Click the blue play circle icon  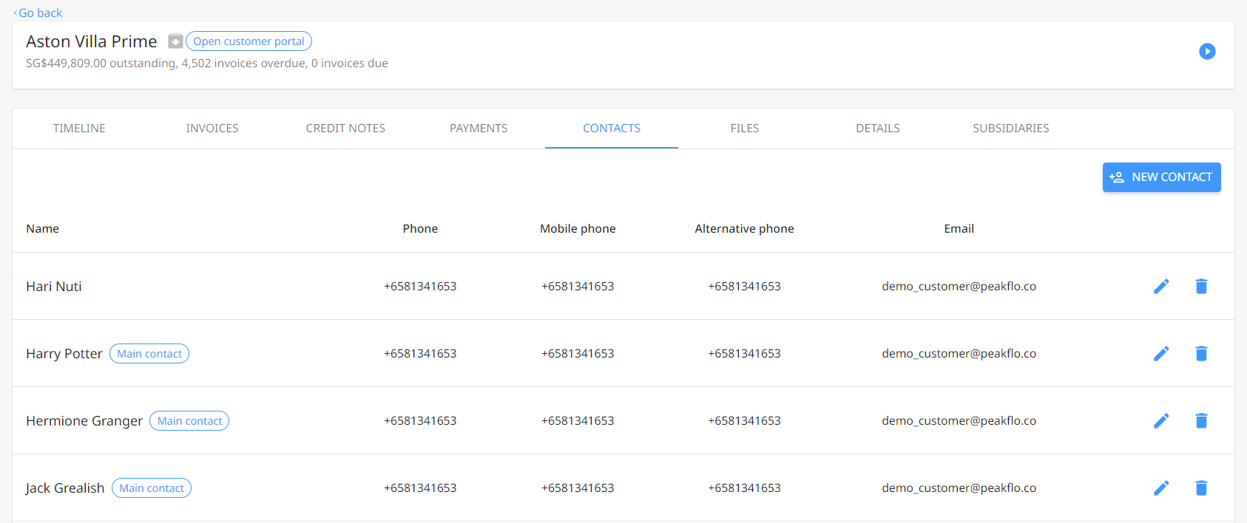(x=1207, y=51)
